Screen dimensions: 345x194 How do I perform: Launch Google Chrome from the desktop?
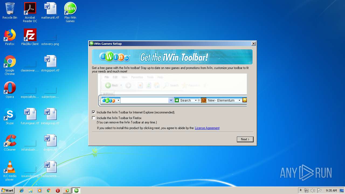[x=10, y=65]
